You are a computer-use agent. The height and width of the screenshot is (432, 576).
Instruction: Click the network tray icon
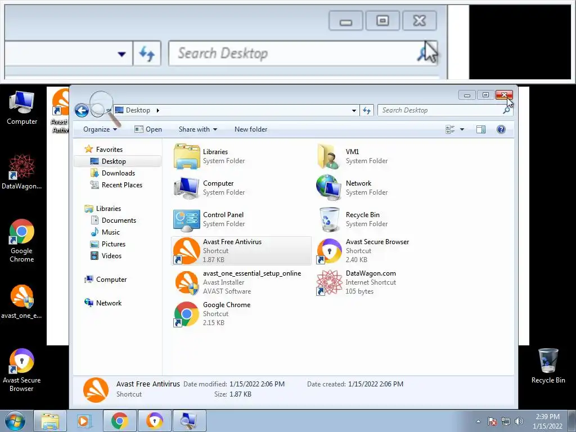pyautogui.click(x=506, y=421)
